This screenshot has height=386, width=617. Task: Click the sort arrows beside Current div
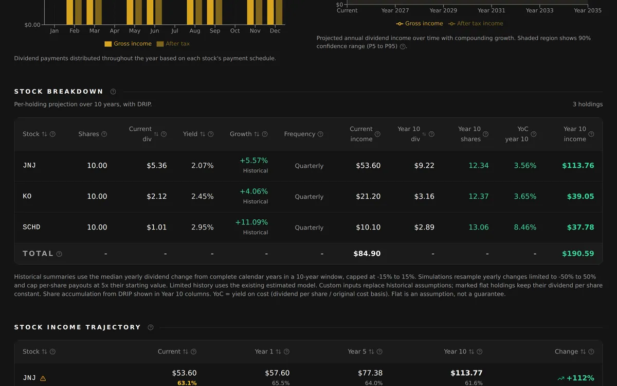pyautogui.click(x=156, y=134)
